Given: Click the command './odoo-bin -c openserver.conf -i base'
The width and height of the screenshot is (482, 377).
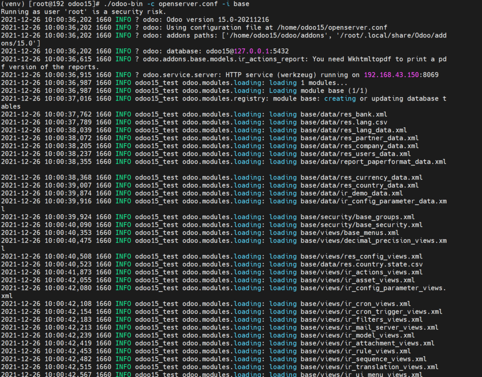Looking at the screenshot, I should (x=177, y=4).
